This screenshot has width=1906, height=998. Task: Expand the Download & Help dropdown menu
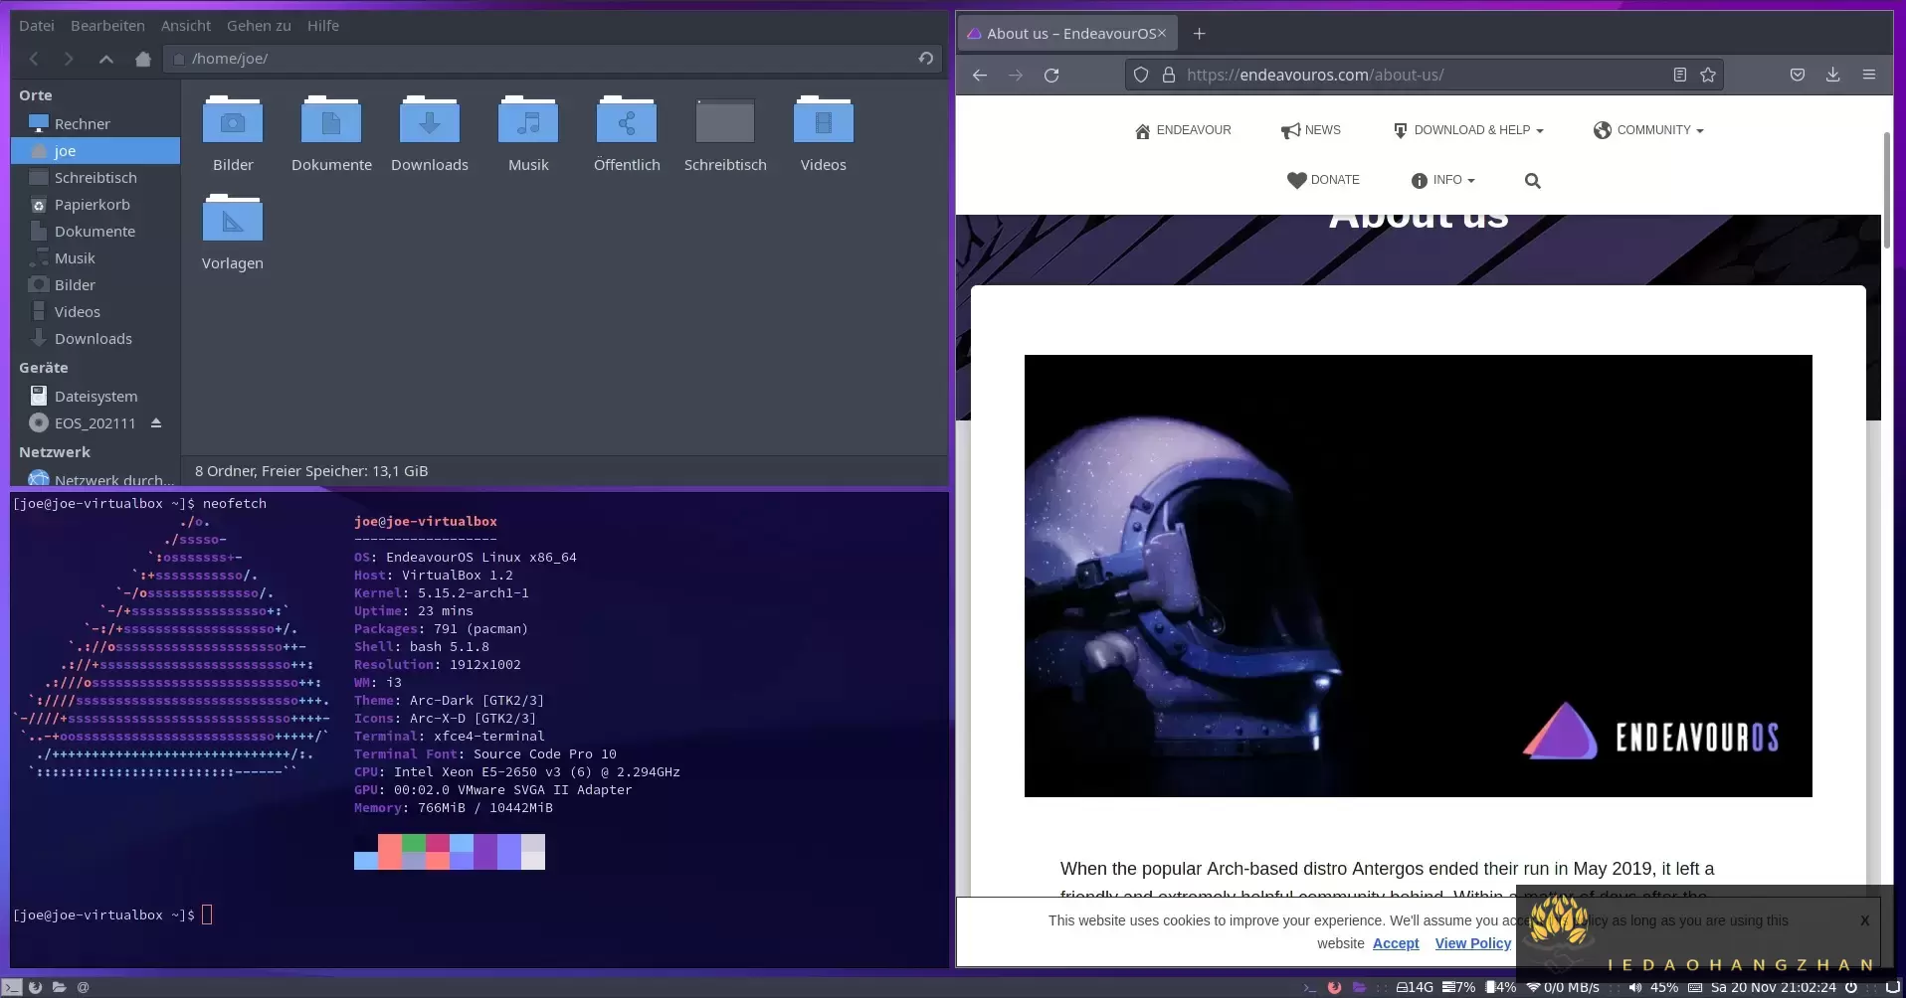1468,130
